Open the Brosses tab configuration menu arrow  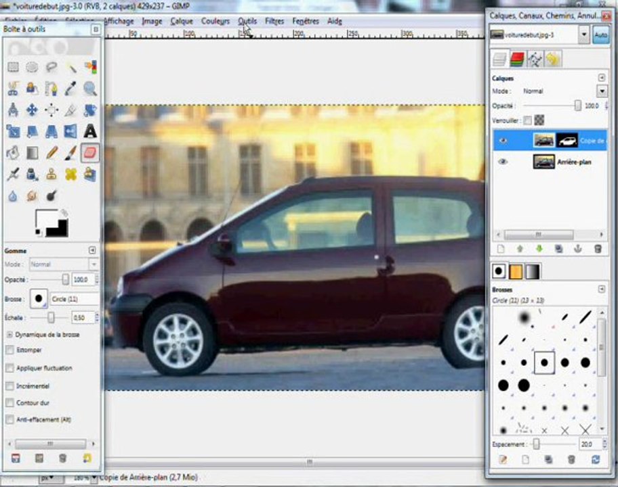point(602,289)
